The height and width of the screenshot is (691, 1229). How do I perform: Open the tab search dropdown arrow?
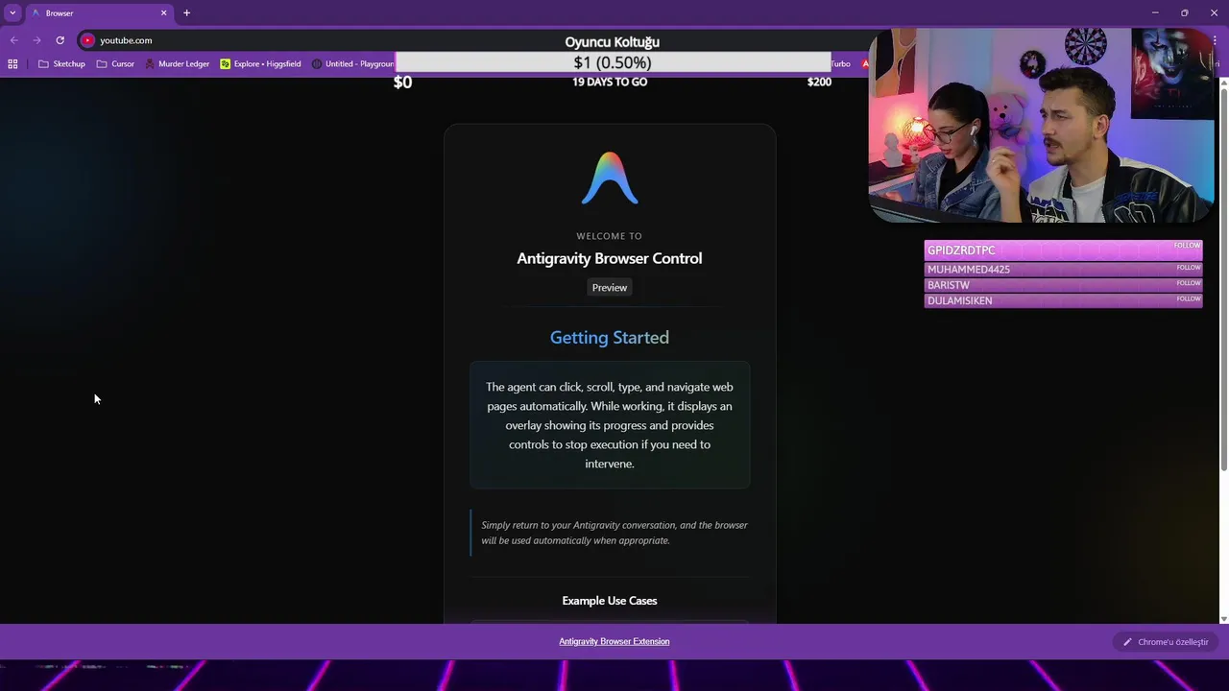pos(12,12)
